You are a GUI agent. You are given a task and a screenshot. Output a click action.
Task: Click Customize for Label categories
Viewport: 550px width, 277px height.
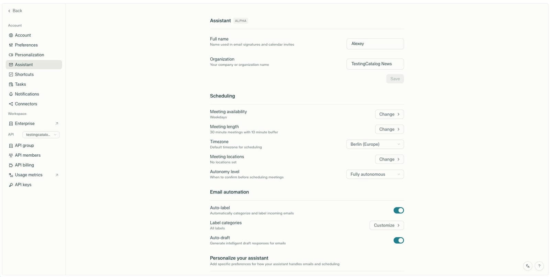(386, 225)
